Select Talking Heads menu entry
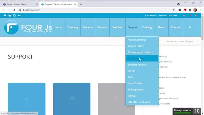204x115 pixels. (x=142, y=89)
